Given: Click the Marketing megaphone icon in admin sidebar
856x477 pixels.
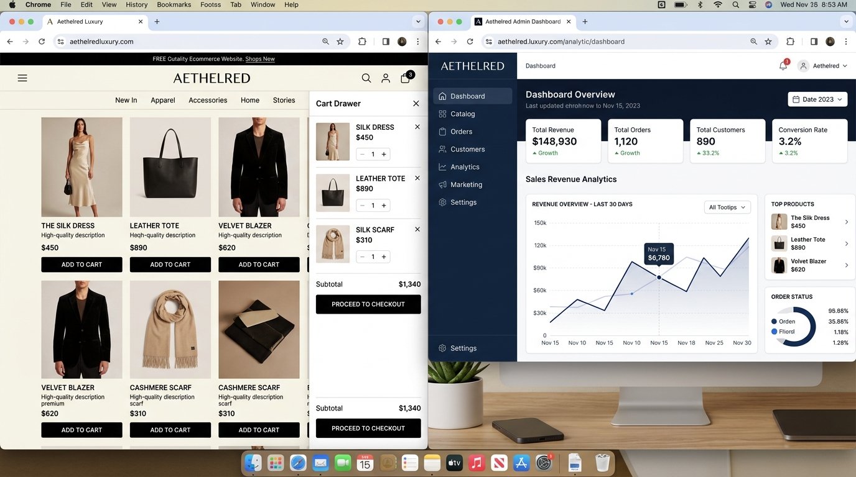Looking at the screenshot, I should 442,184.
